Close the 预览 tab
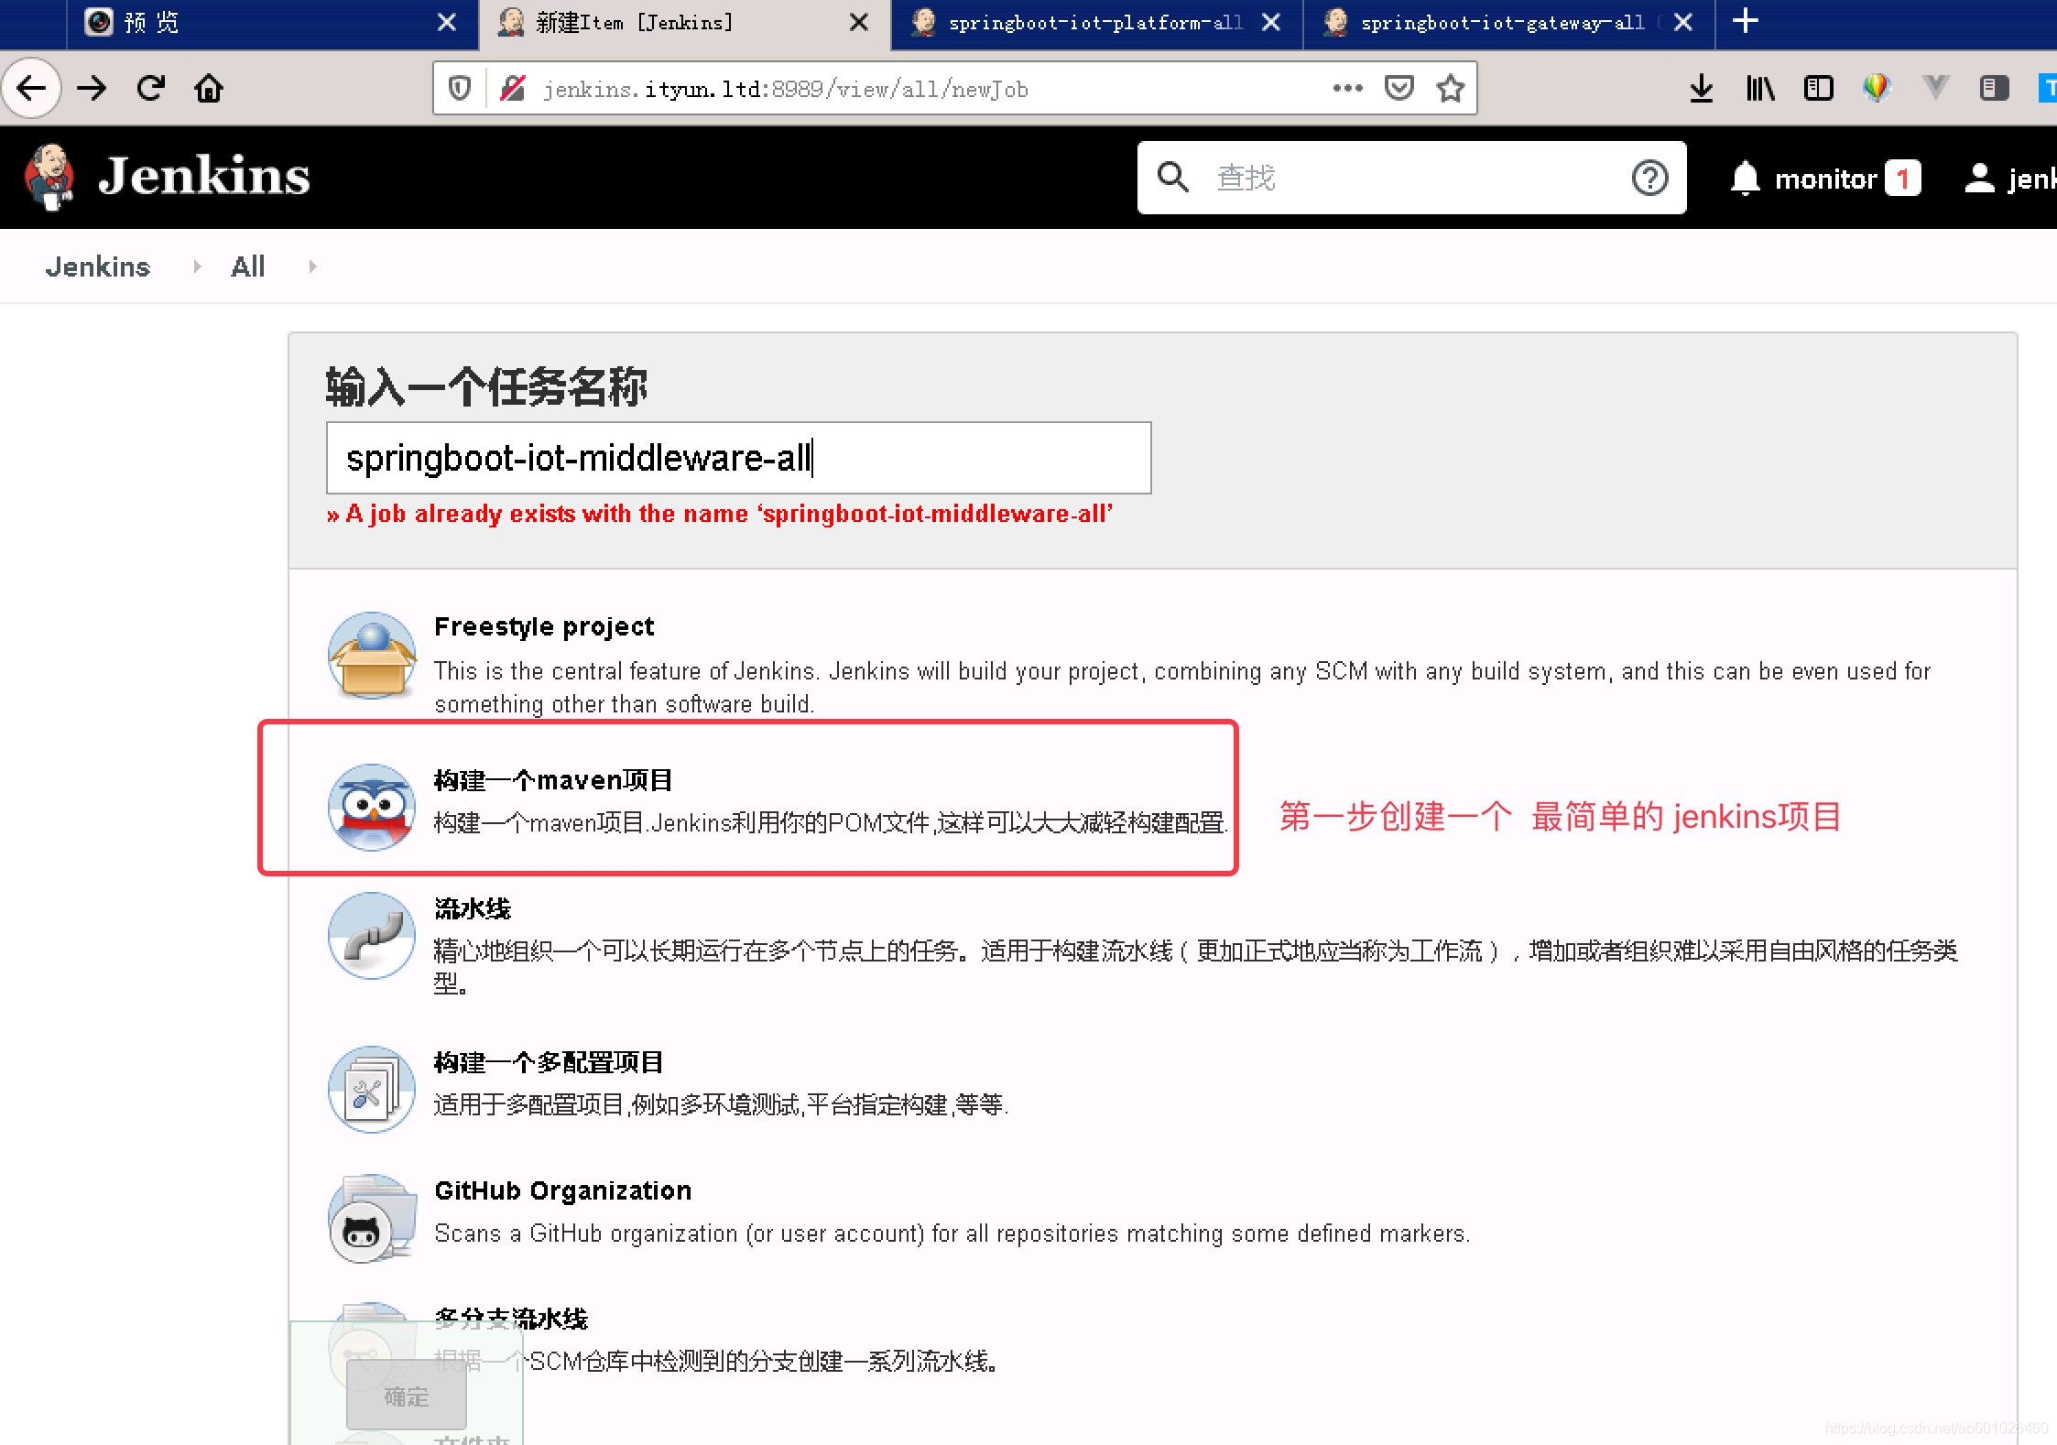2057x1445 pixels. [446, 22]
